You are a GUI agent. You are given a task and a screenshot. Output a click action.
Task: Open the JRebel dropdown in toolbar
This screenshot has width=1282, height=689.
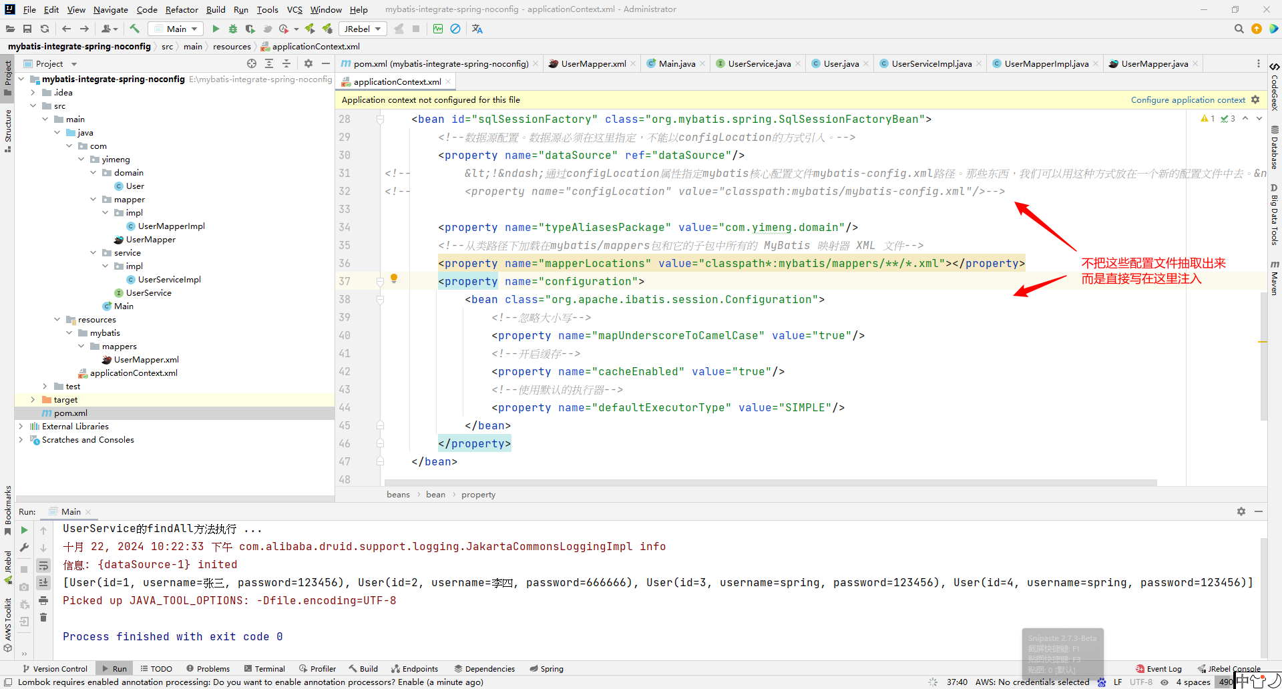click(x=363, y=29)
